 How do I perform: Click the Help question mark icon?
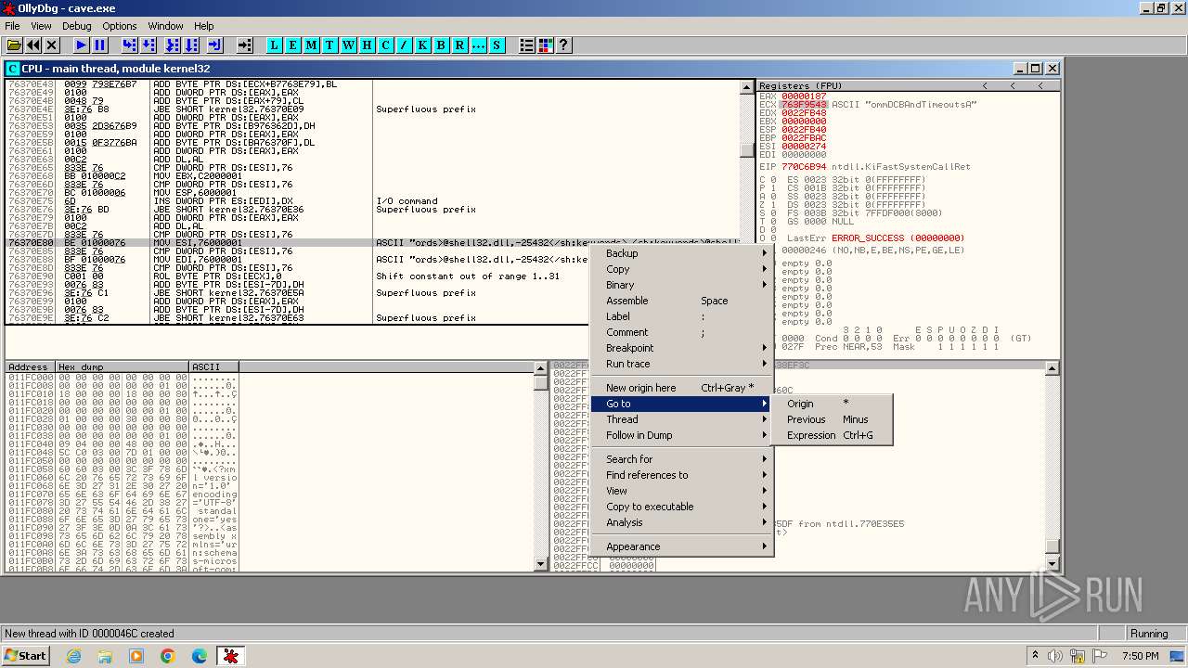563,45
